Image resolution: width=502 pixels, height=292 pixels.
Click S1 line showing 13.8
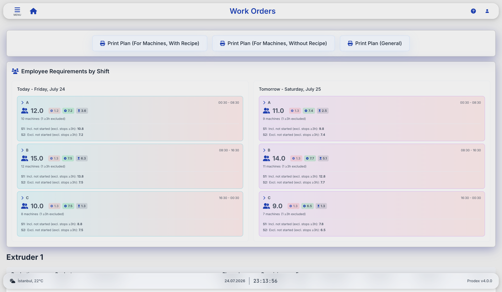pyautogui.click(x=52, y=177)
